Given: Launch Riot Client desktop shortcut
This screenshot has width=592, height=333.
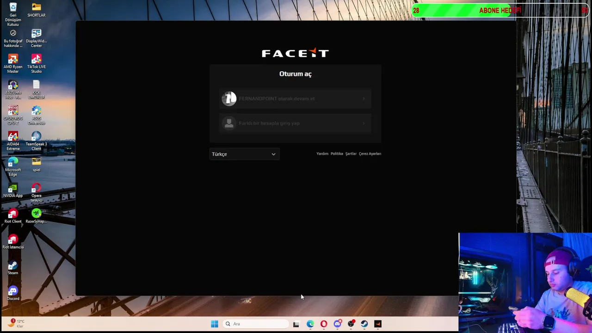Looking at the screenshot, I should coord(13,216).
